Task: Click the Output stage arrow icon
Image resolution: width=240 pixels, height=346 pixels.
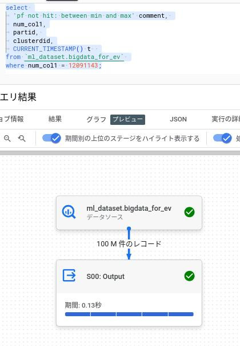Action: coord(69,276)
